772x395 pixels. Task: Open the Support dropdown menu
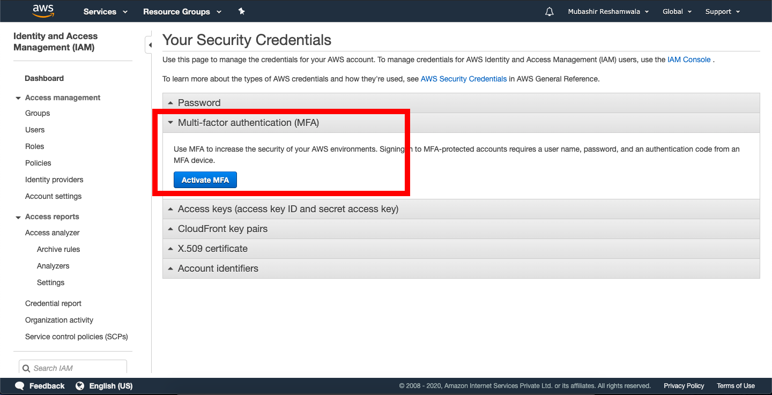723,11
